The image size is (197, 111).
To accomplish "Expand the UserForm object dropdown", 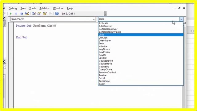I will pos(94,19).
